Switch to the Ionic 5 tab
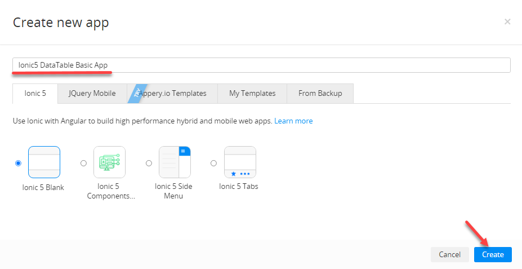 [35, 94]
